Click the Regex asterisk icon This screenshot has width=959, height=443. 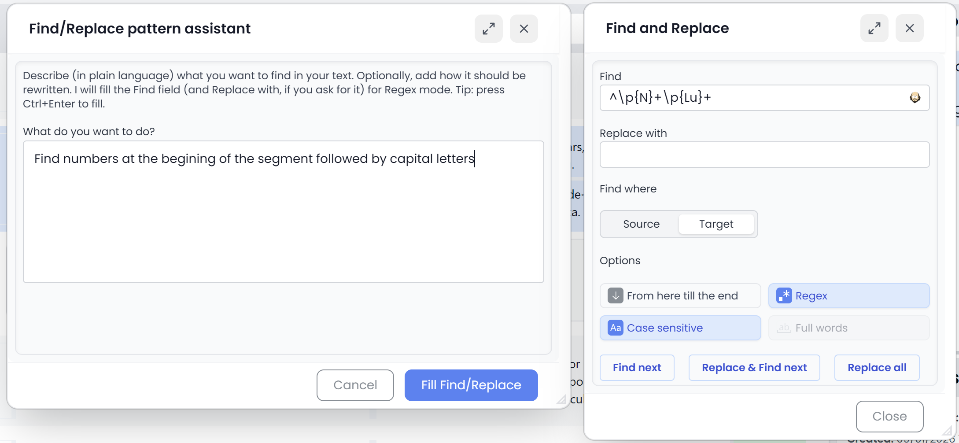click(x=784, y=295)
